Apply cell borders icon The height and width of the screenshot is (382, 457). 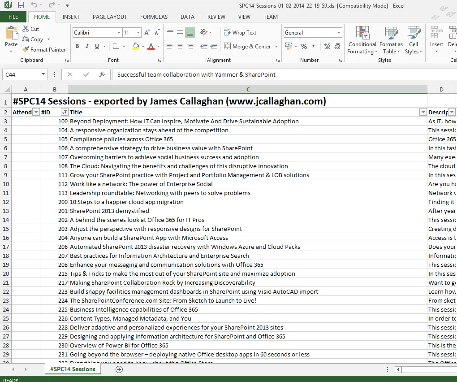click(x=116, y=46)
